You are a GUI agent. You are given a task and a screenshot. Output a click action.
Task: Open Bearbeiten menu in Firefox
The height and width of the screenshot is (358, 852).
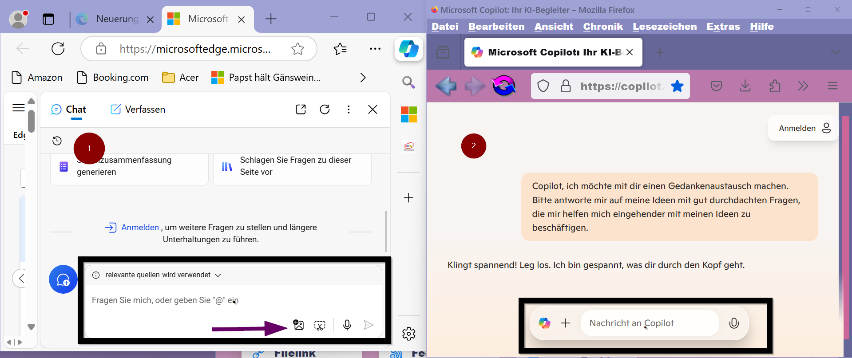[496, 27]
